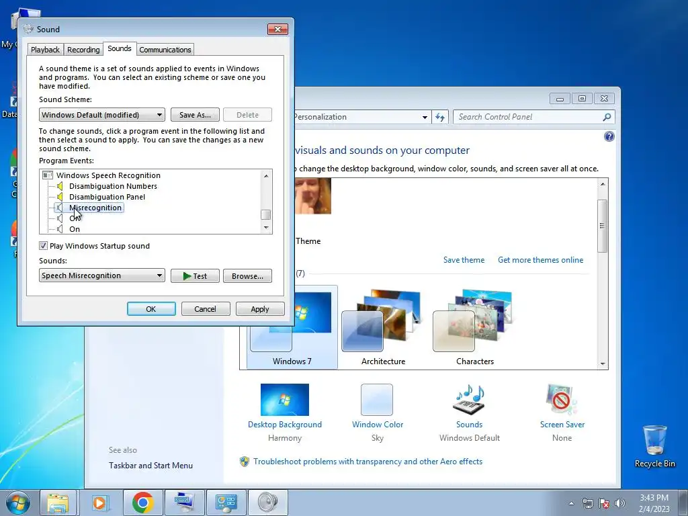Select Disambiguation Panel event
The width and height of the screenshot is (688, 516).
107,197
